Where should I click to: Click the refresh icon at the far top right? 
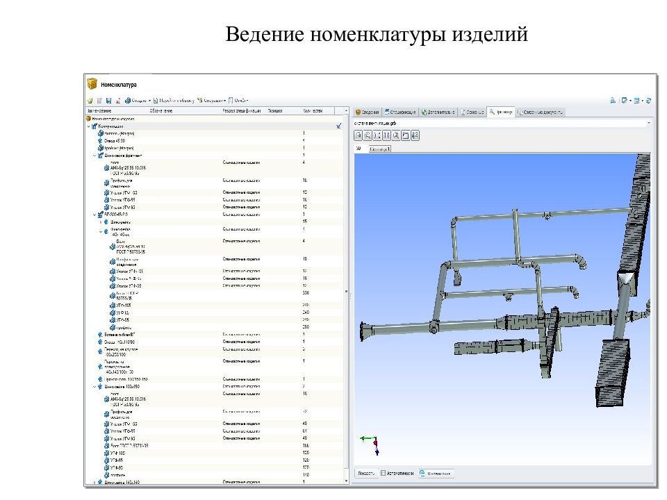click(x=648, y=100)
